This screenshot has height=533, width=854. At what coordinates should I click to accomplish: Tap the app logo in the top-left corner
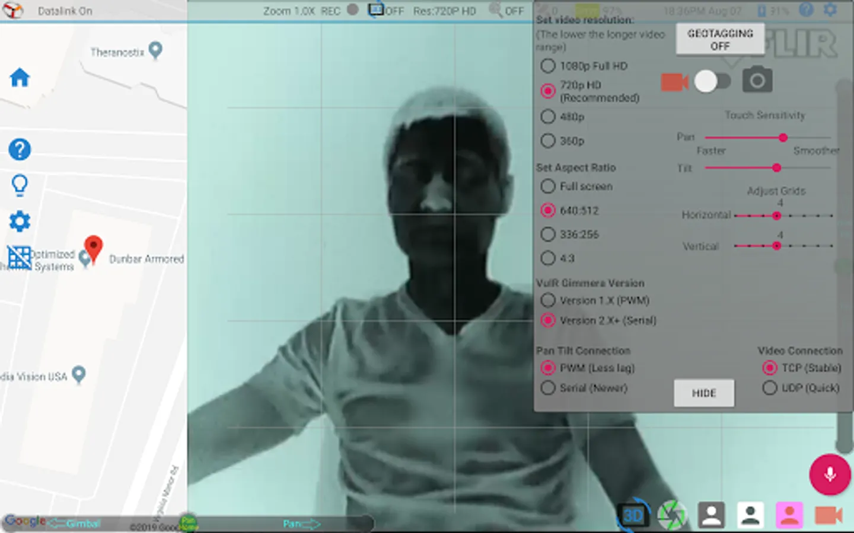click(13, 10)
